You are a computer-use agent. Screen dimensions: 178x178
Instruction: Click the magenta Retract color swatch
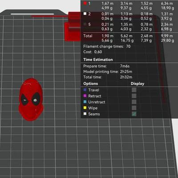(85, 96)
